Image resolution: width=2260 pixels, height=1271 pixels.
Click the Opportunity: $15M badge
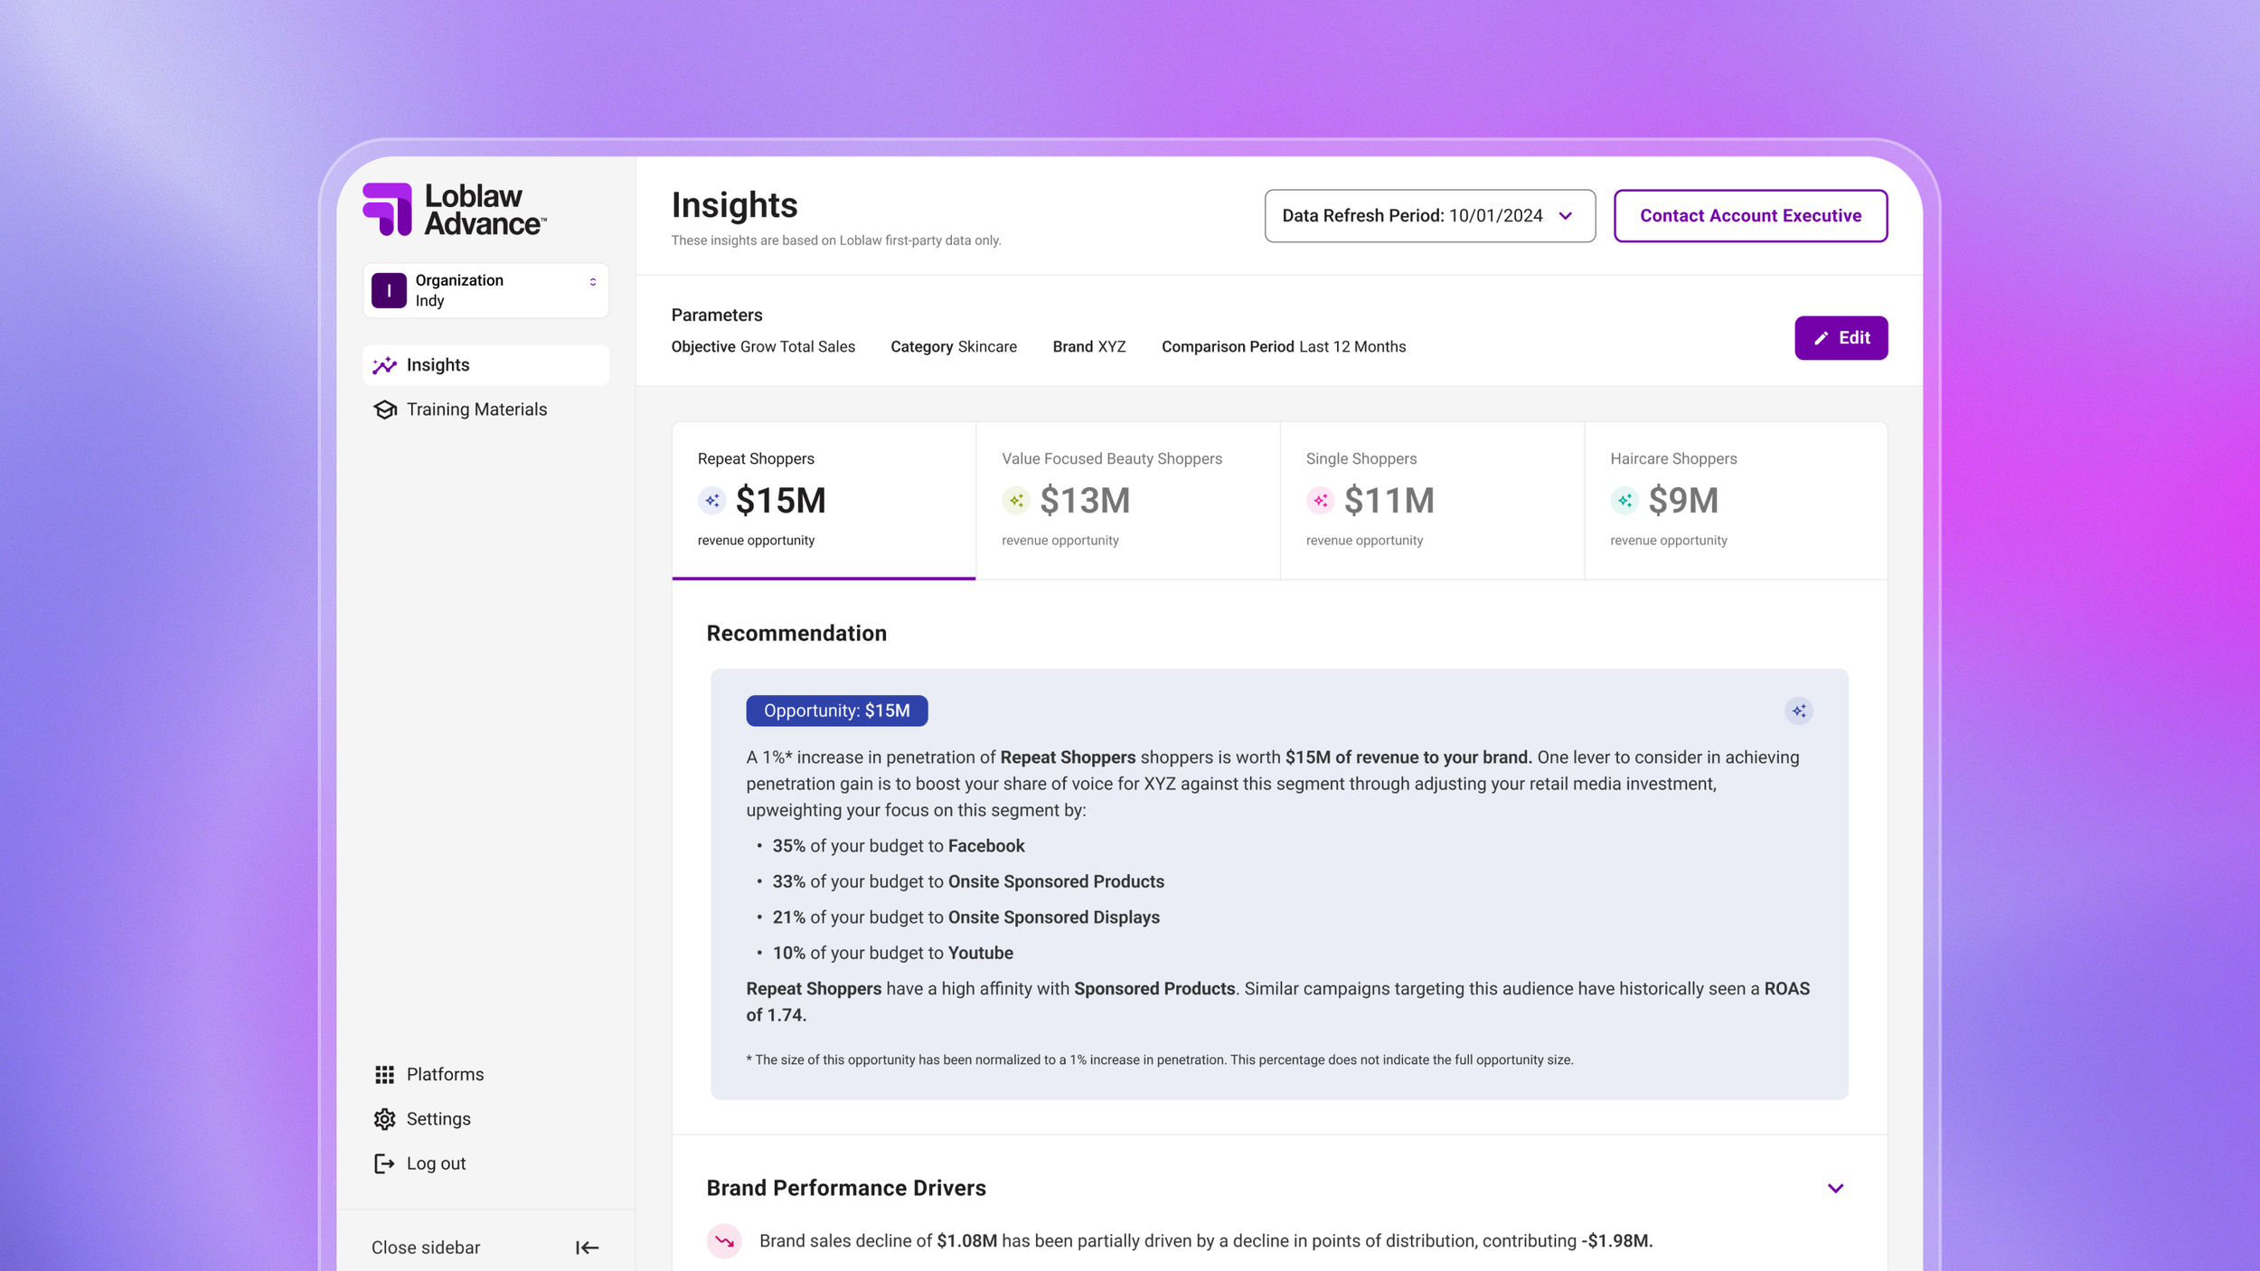[x=836, y=711]
